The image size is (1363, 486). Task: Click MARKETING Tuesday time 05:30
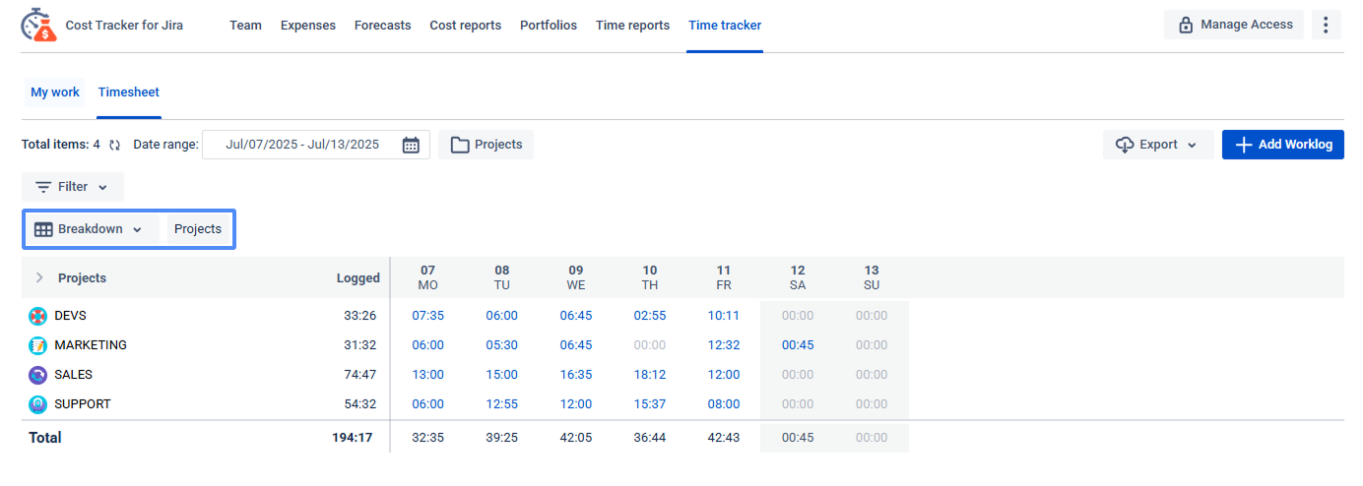coord(502,345)
